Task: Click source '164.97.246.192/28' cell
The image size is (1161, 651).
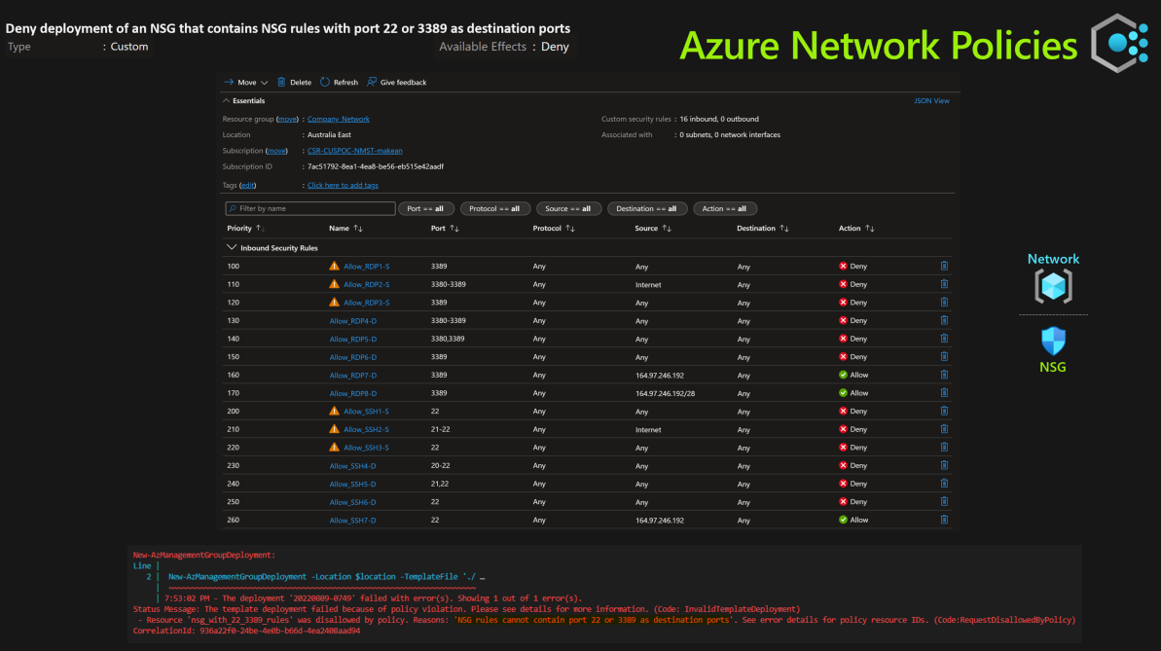Action: [x=665, y=393]
